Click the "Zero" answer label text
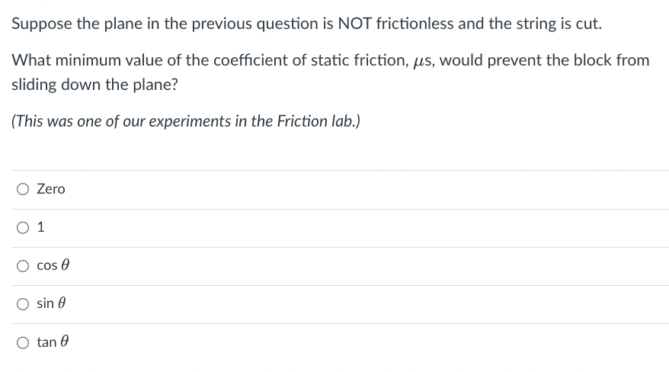Viewport: 669px width, 372px height. (x=51, y=188)
